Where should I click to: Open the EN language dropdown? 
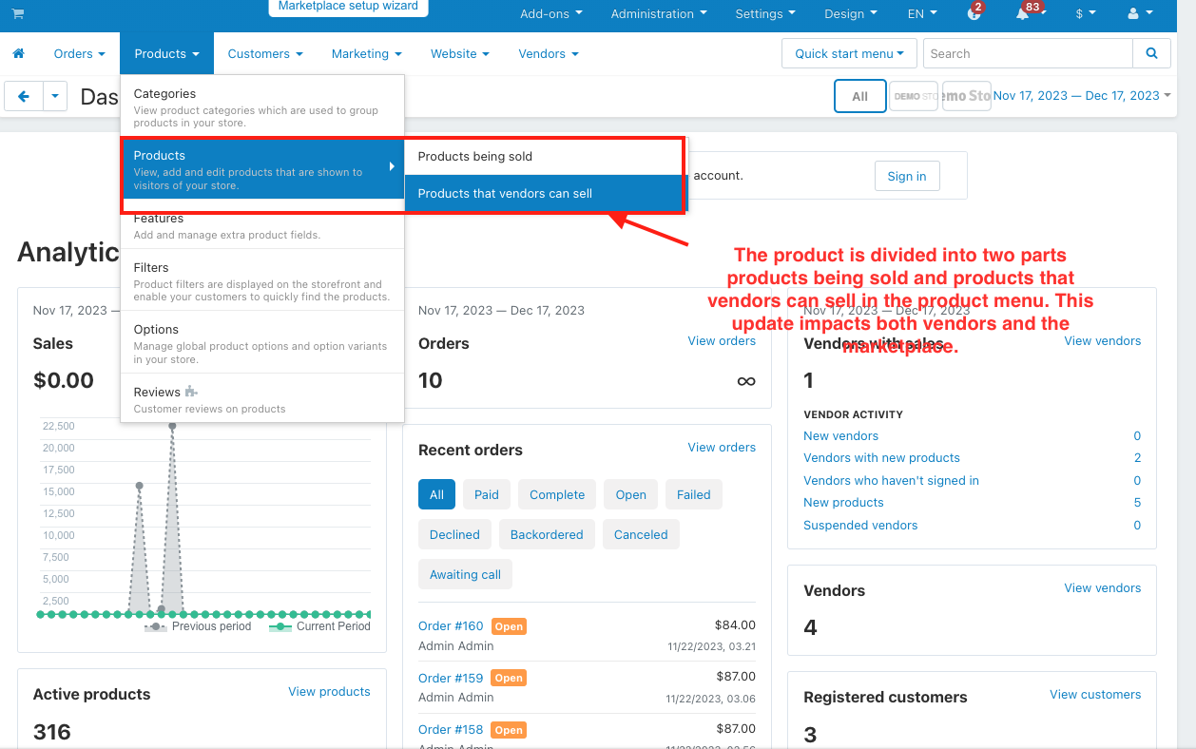922,13
